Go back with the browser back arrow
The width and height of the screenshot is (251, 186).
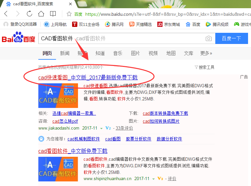pyautogui.click(x=6, y=14)
